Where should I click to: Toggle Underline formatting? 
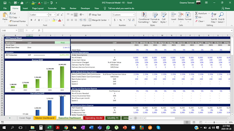pos(39,20)
